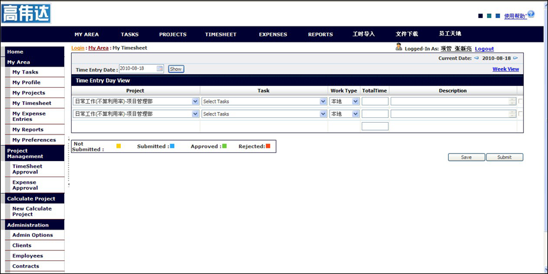
Task: Select the teal theme color square
Action: click(489, 16)
